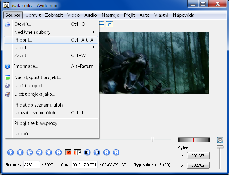Click the video preview frame
The image size is (229, 175).
coord(154,63)
